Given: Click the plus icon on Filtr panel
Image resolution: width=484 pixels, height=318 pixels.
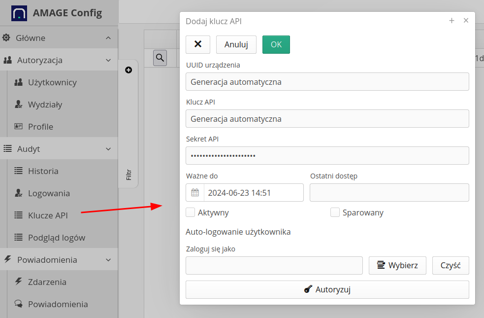Looking at the screenshot, I should 129,70.
